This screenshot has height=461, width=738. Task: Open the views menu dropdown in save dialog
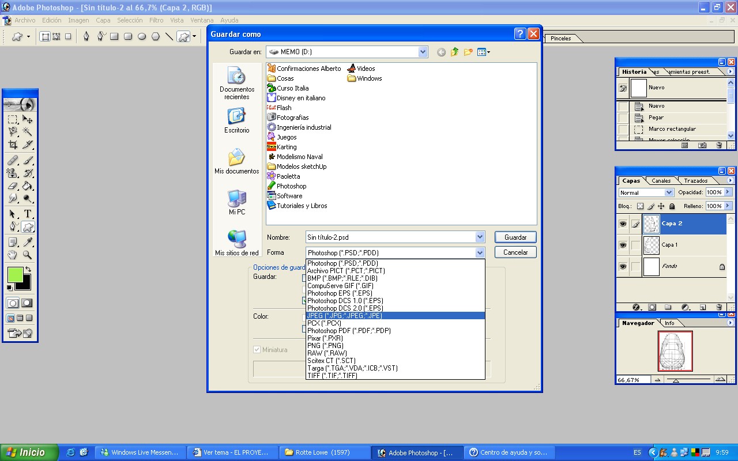coord(484,52)
